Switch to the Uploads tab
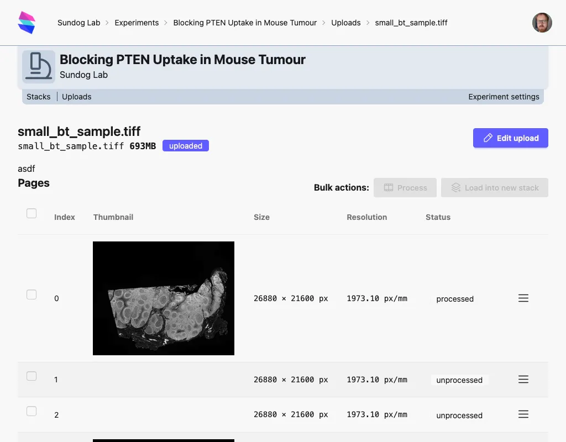The height and width of the screenshot is (442, 566). (x=76, y=96)
